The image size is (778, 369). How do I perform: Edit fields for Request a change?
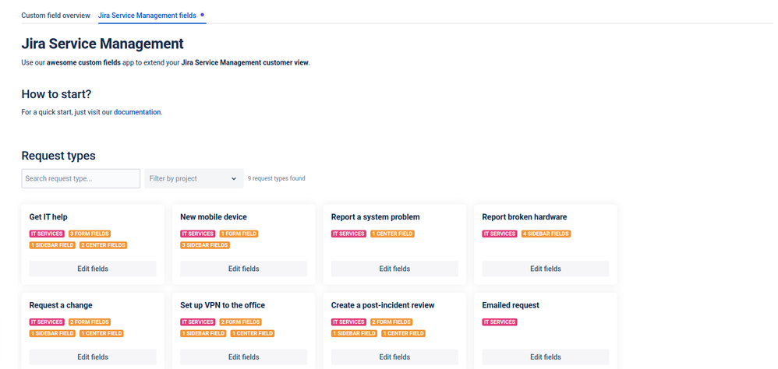pos(93,357)
